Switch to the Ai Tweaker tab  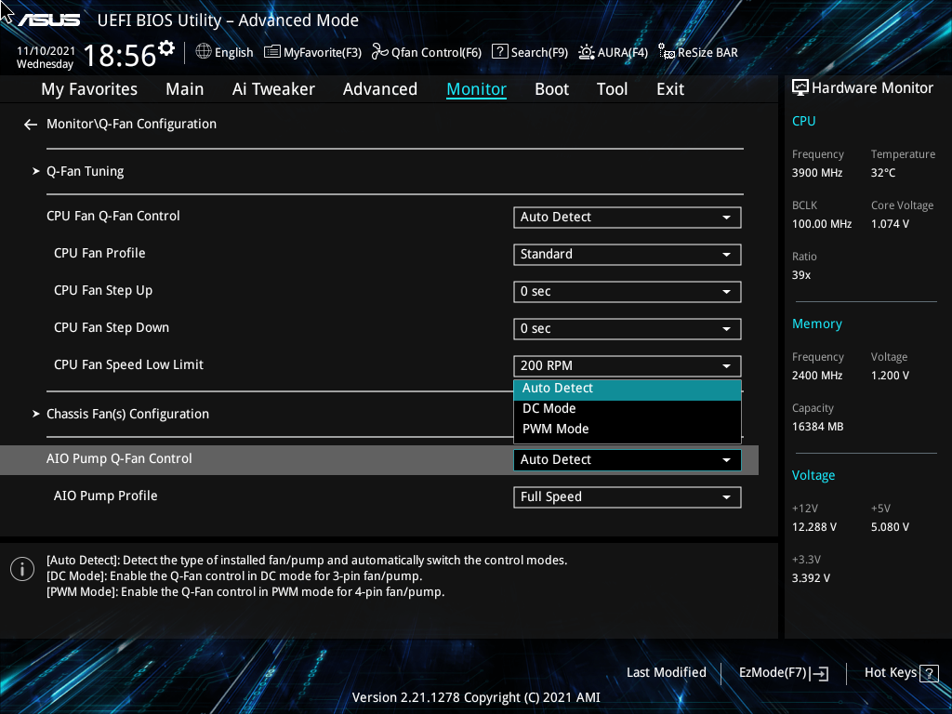[x=273, y=89]
